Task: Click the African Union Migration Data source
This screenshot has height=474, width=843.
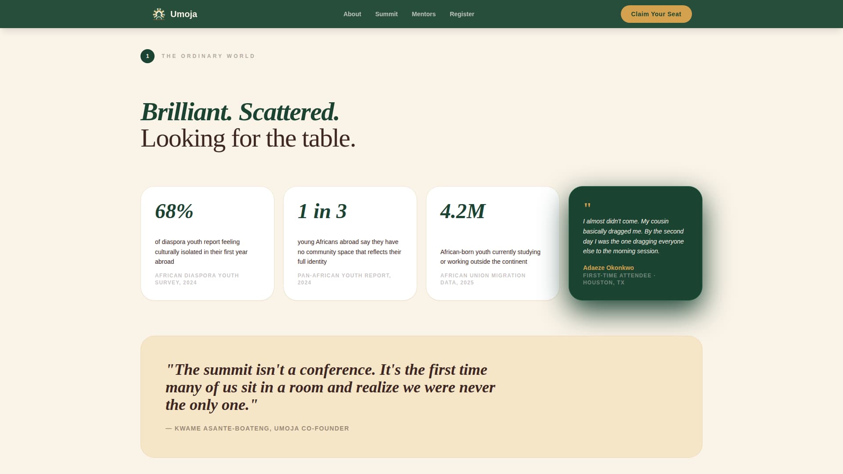Action: [x=483, y=279]
